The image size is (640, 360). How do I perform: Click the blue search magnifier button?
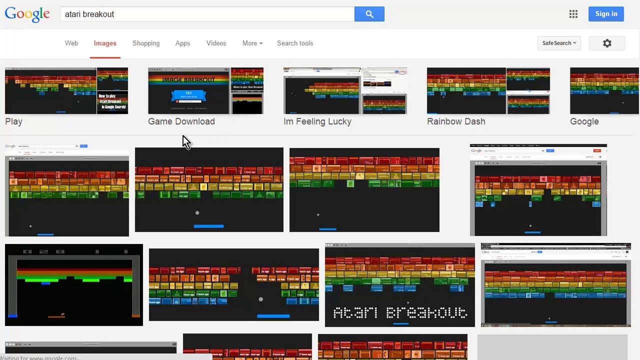tap(369, 14)
